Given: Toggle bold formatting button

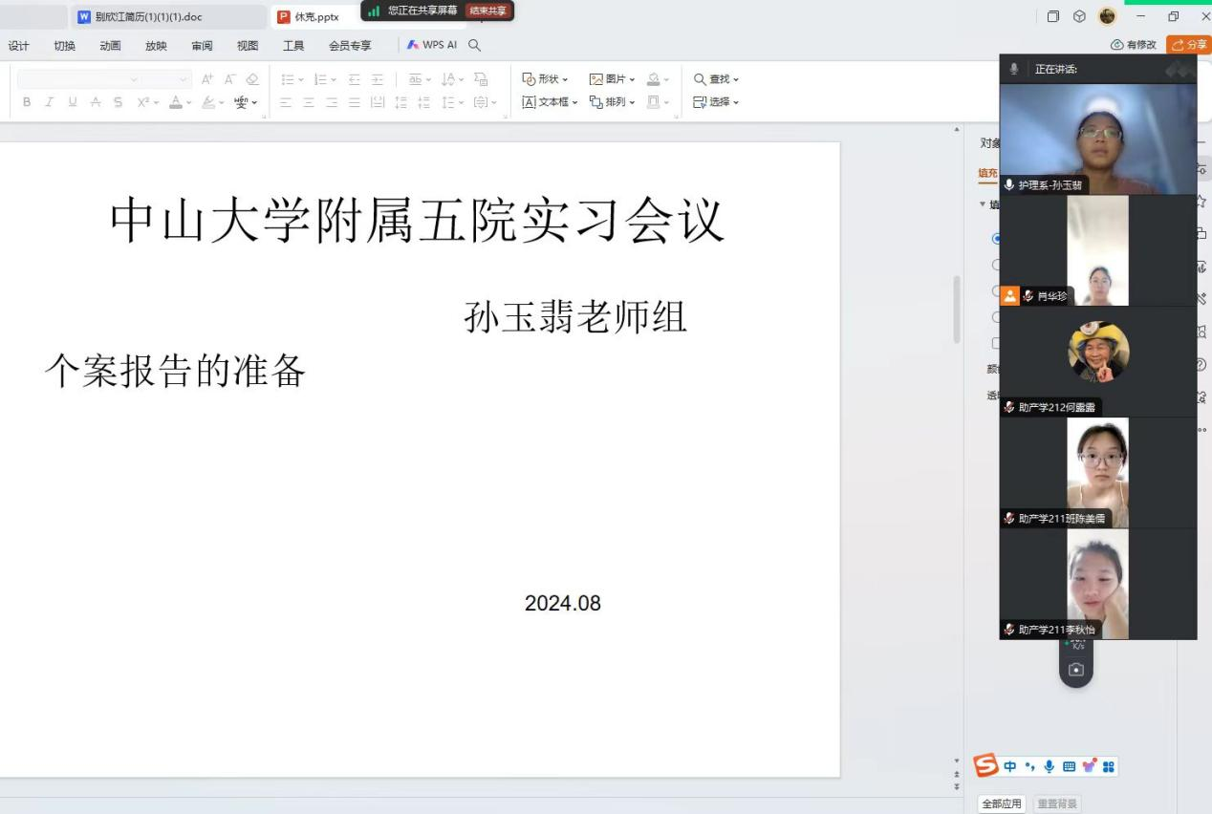Looking at the screenshot, I should click(27, 102).
